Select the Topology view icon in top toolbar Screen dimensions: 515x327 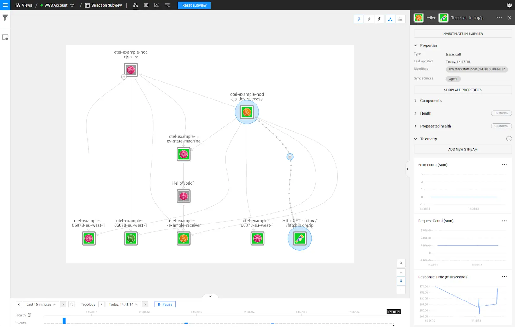pos(135,5)
